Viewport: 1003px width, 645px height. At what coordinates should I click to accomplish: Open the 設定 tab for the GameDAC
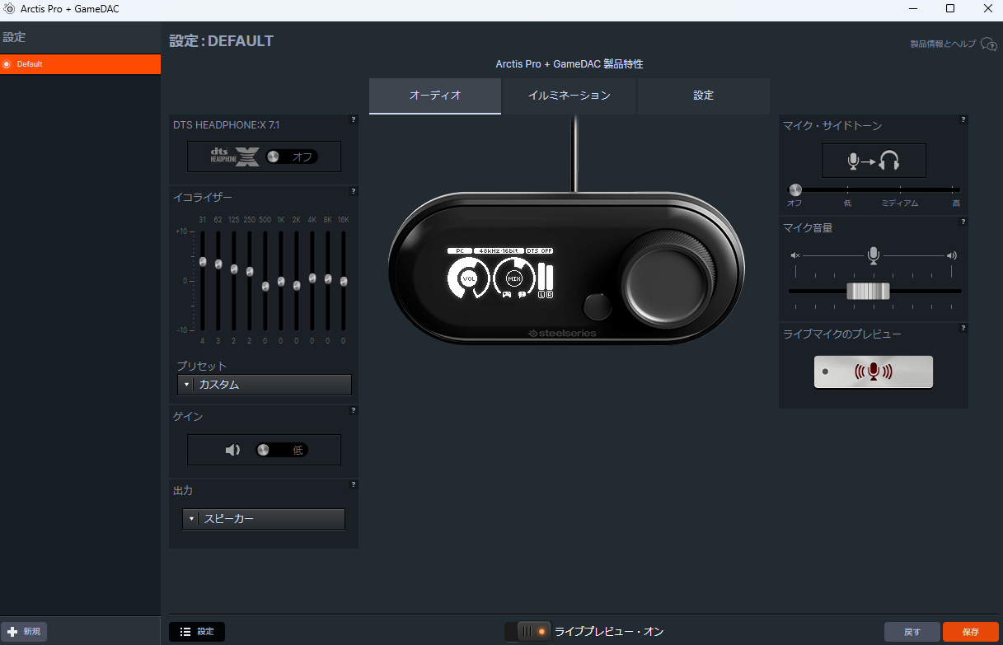click(704, 96)
